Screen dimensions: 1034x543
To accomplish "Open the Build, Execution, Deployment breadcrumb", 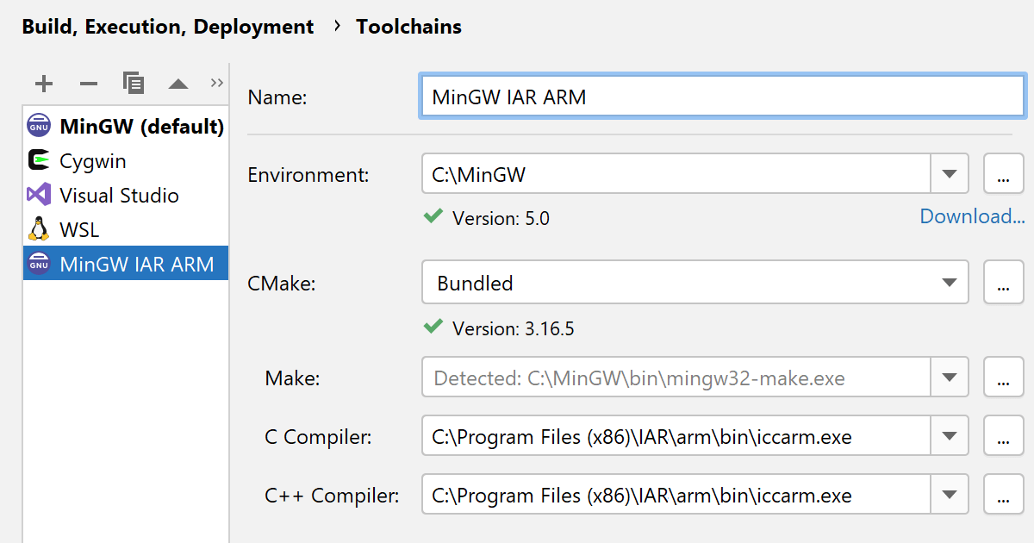I will click(x=168, y=27).
